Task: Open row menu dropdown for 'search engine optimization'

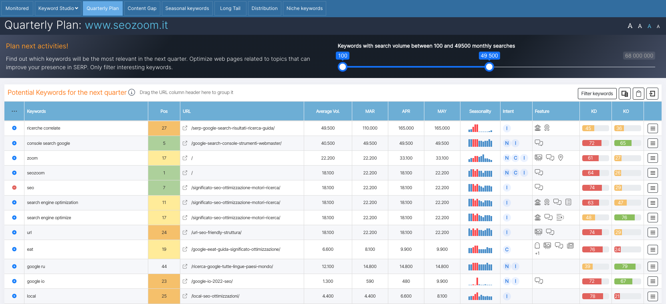Action: tap(653, 203)
